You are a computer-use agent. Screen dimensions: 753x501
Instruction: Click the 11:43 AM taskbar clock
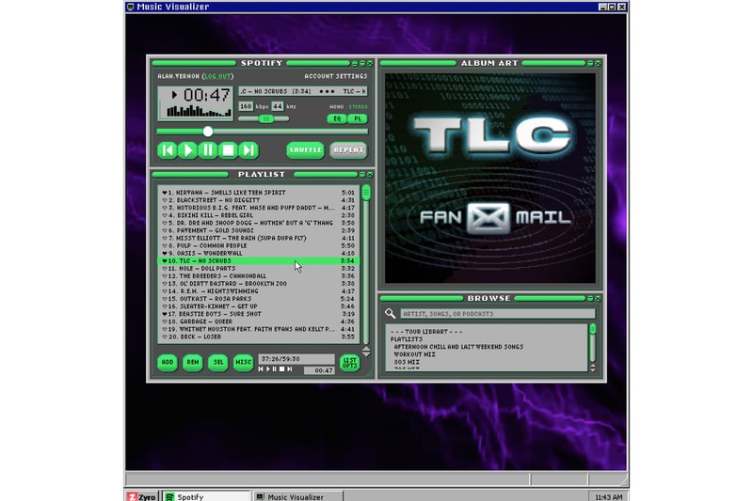click(608, 497)
